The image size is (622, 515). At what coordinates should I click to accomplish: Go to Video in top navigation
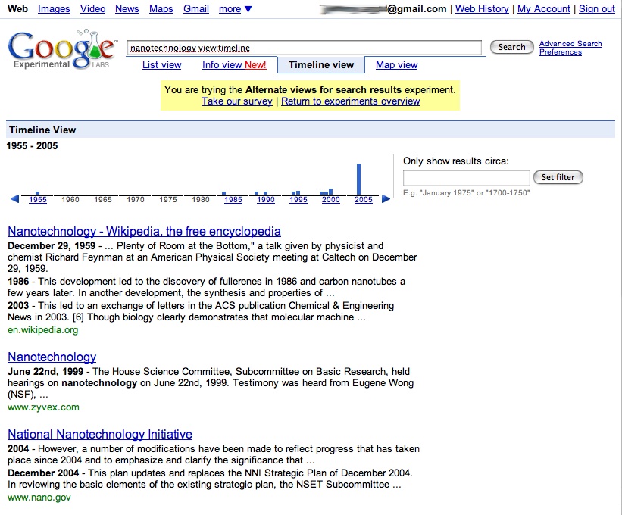coord(93,9)
